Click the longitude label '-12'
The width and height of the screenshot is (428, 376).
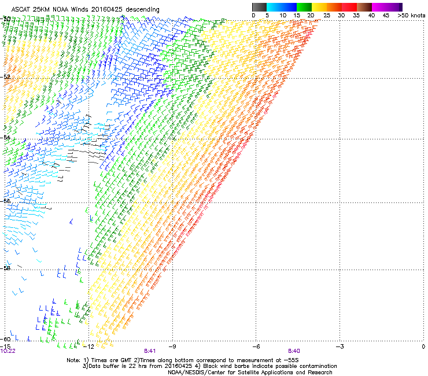pos(88,346)
